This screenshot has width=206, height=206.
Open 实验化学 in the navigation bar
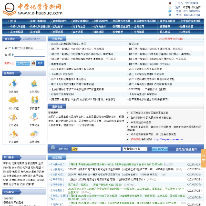58,26
